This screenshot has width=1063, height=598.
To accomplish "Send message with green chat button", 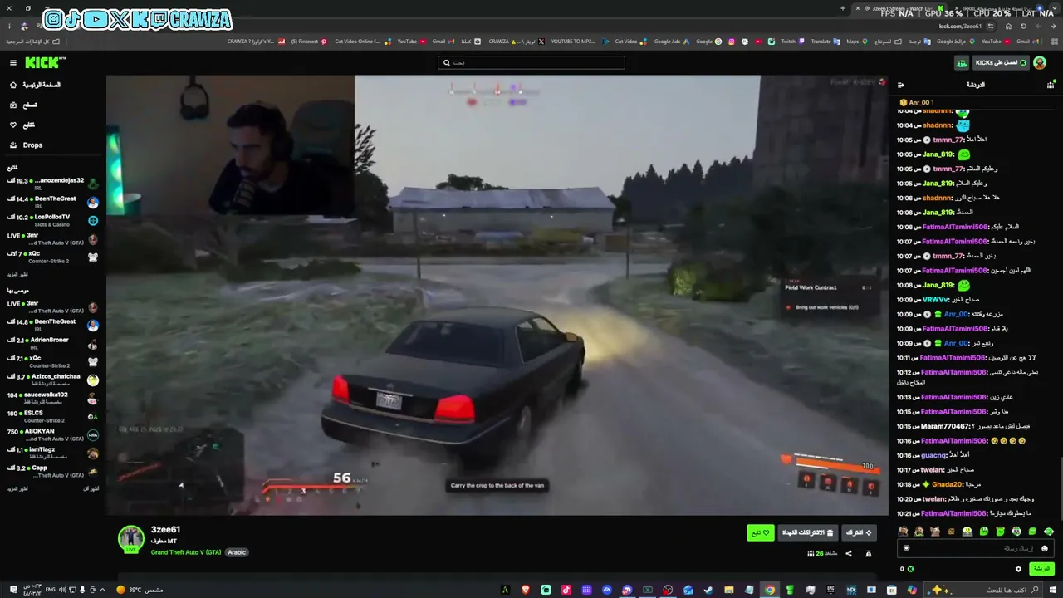I will [1041, 569].
